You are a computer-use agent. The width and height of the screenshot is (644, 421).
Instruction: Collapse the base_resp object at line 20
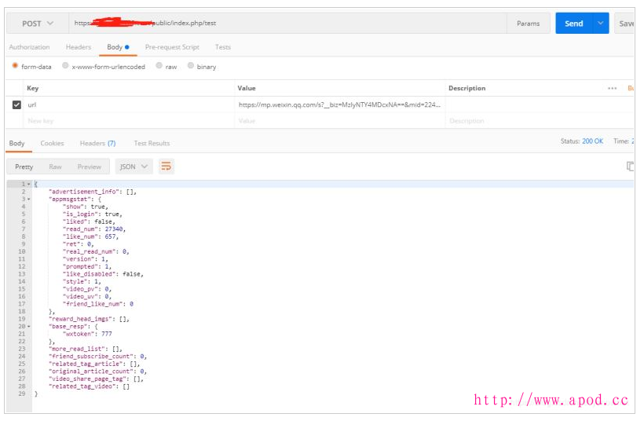pyautogui.click(x=29, y=327)
